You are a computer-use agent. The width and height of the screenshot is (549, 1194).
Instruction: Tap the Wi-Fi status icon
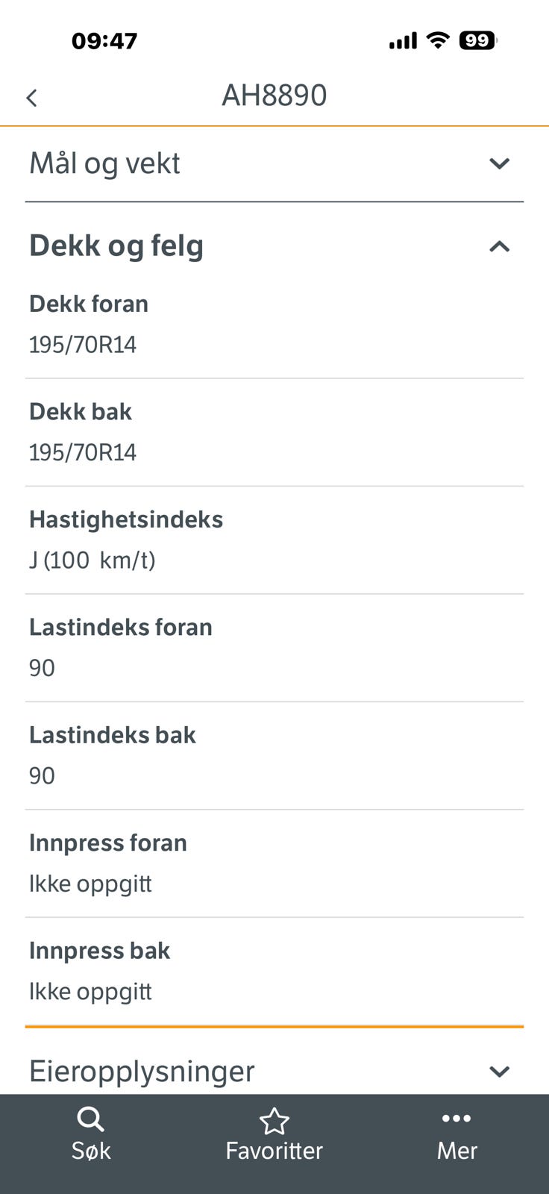click(x=439, y=40)
